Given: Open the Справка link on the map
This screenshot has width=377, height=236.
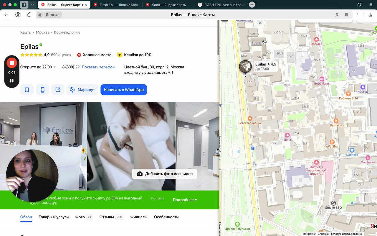Looking at the screenshot, I should [x=323, y=234].
